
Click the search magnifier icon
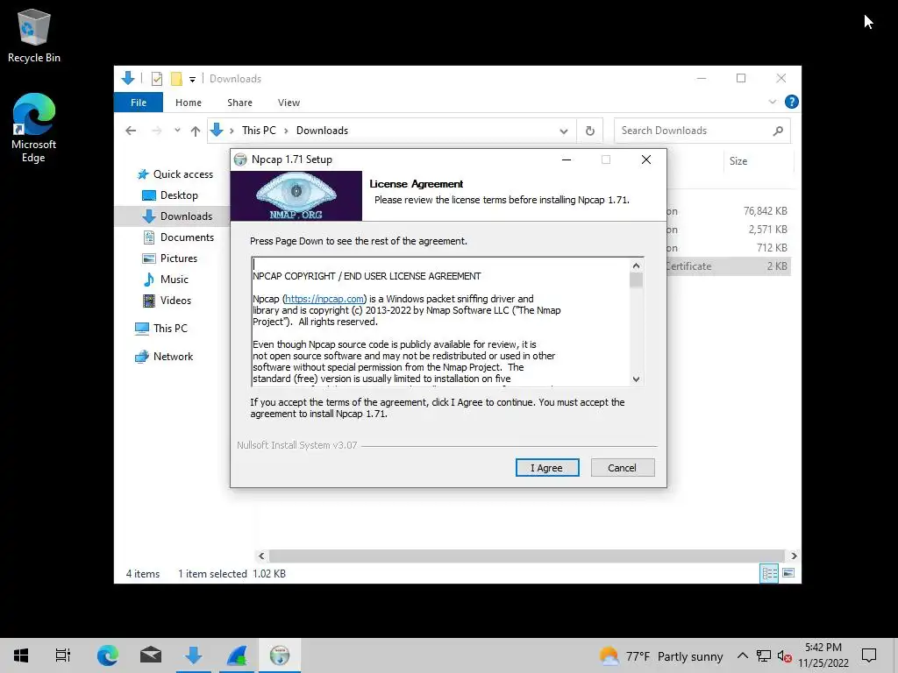[x=778, y=131]
